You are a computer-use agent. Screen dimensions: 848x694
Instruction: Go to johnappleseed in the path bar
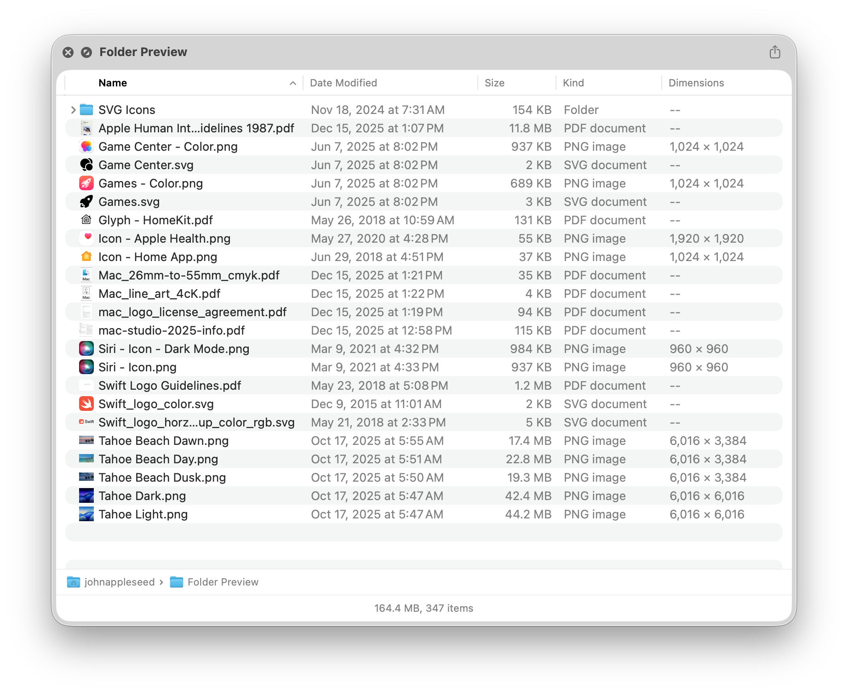click(x=111, y=582)
